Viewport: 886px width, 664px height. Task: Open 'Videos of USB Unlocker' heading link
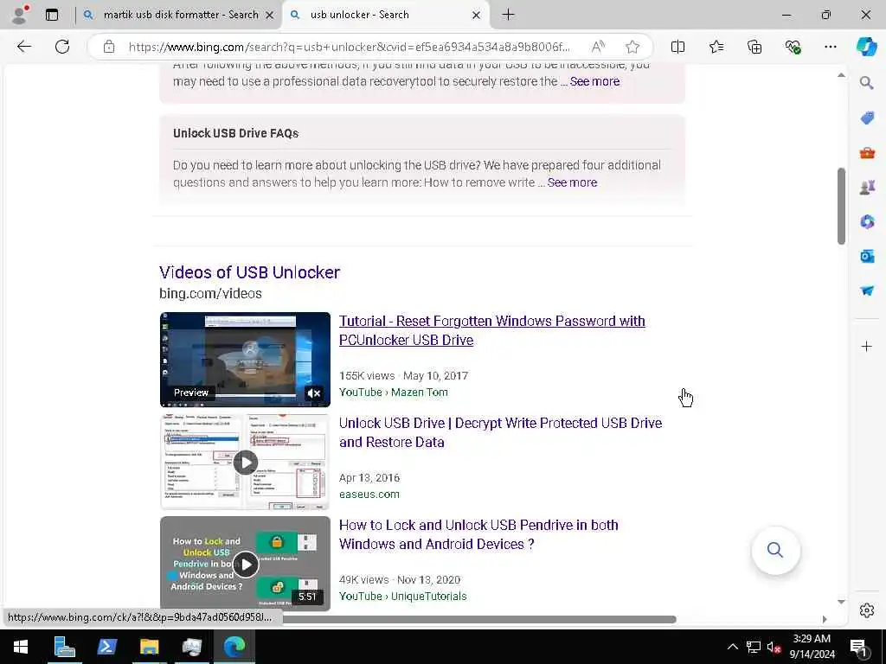point(249,272)
